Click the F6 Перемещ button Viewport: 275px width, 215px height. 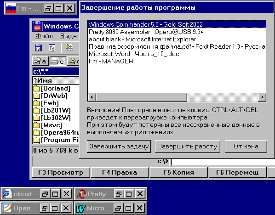[237, 172]
